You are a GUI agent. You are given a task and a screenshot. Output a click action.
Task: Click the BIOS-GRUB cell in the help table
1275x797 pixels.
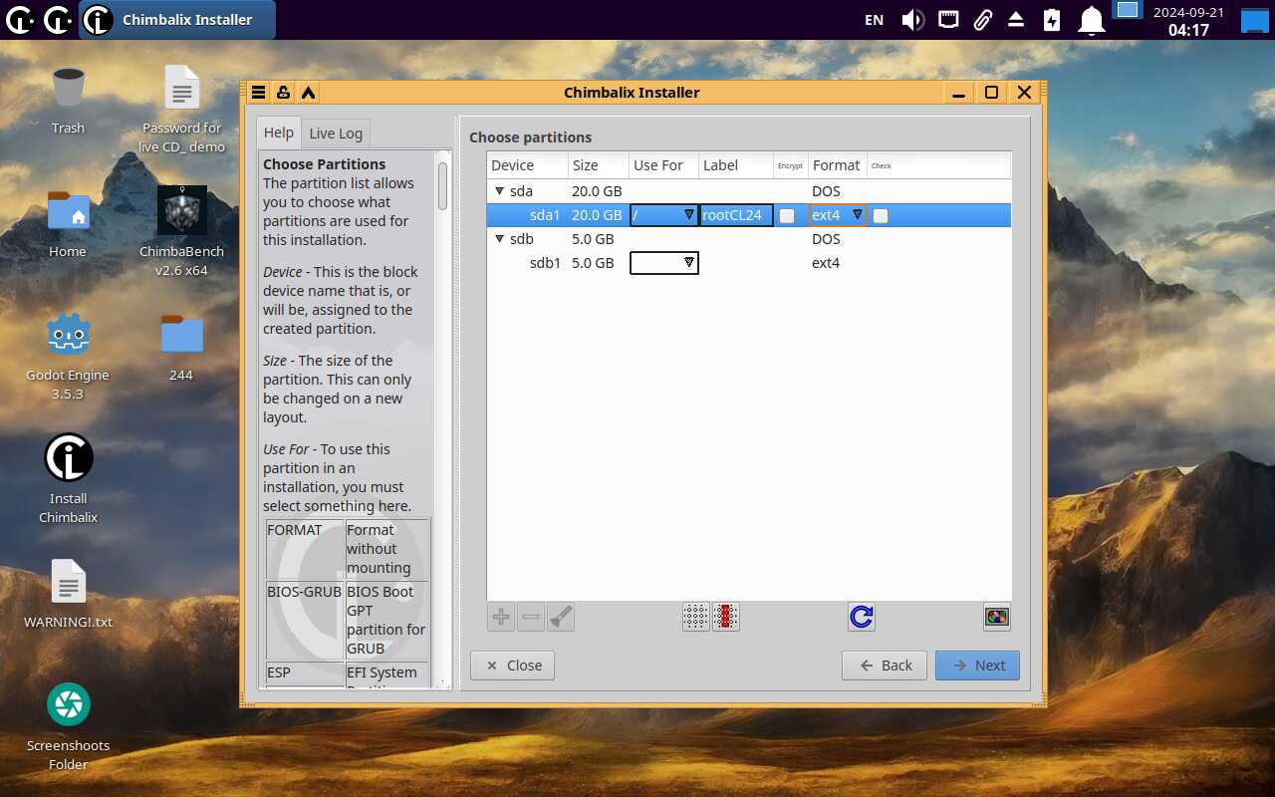point(305,621)
